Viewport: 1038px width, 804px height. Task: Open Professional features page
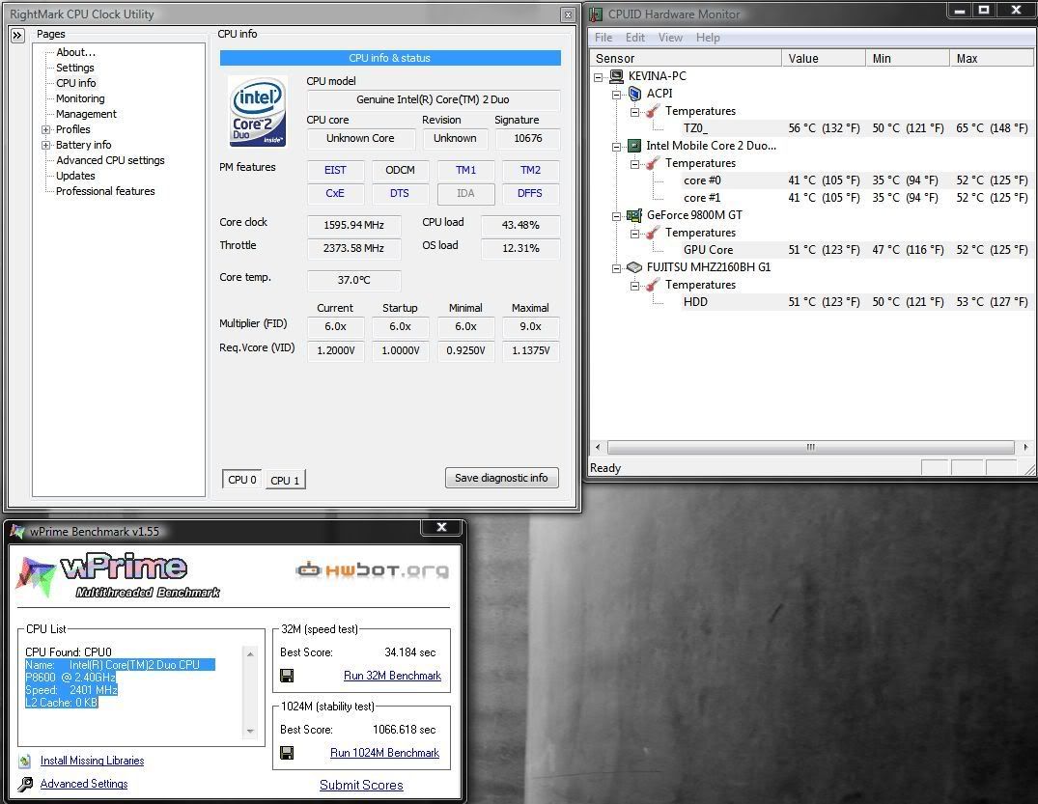click(x=105, y=191)
